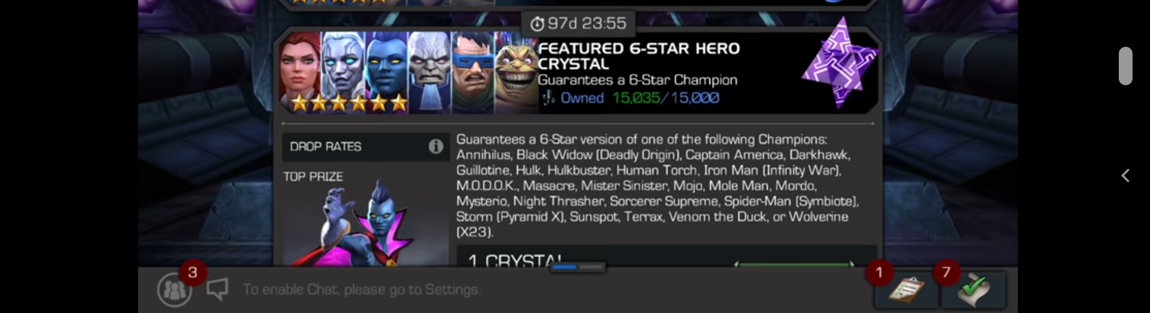Tap the Featured 6-Star Hero Crystal title
Image resolution: width=1150 pixels, height=313 pixels.
point(639,56)
